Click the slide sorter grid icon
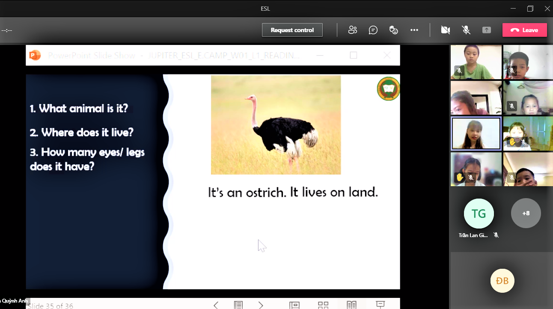This screenshot has height=309, width=553. [323, 305]
